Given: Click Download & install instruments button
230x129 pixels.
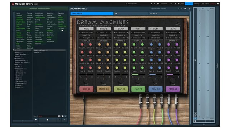Looking at the screenshot, I should pos(40,9).
